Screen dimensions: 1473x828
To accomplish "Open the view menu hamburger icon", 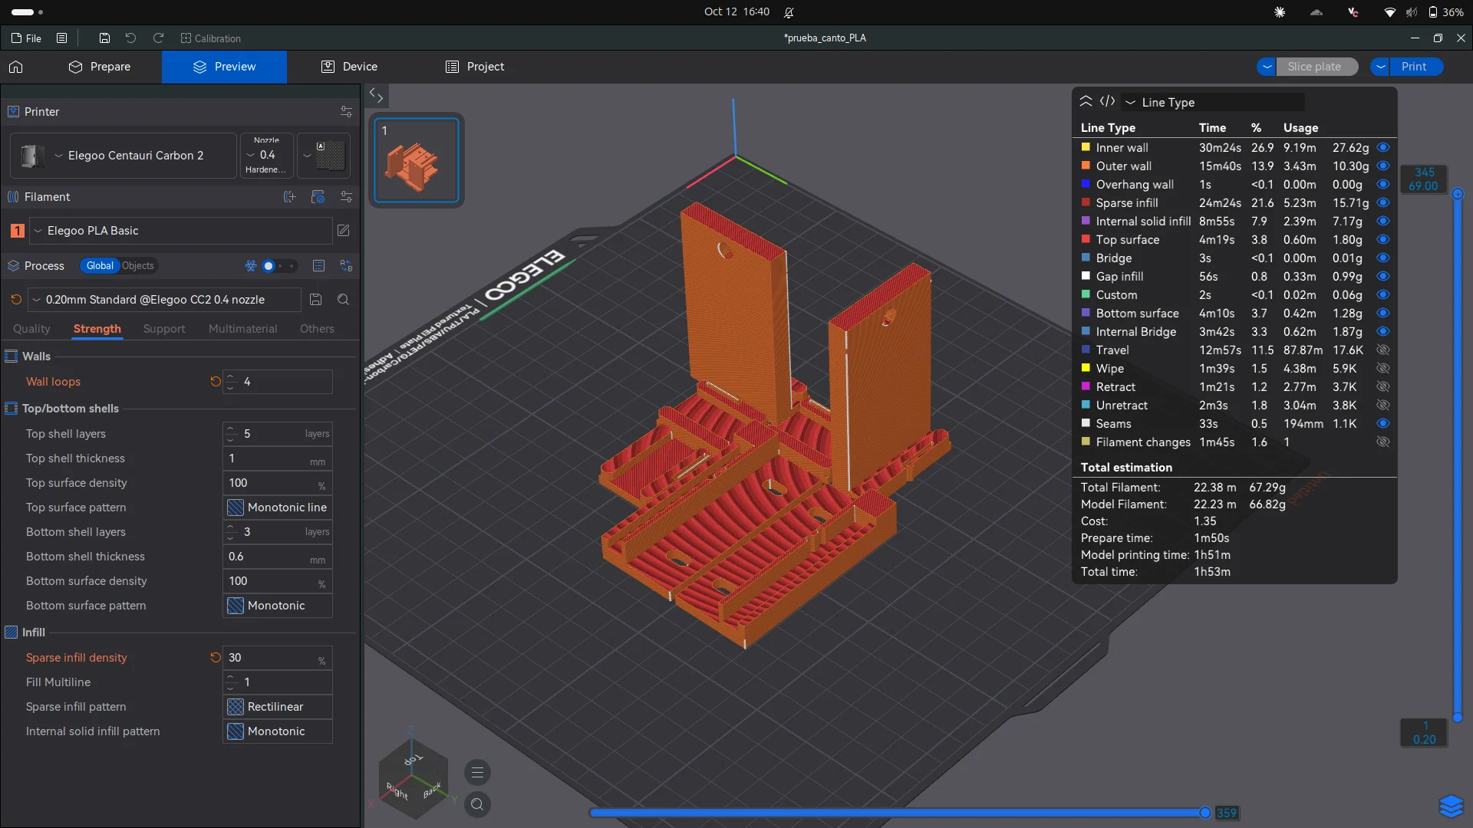I will pyautogui.click(x=477, y=773).
